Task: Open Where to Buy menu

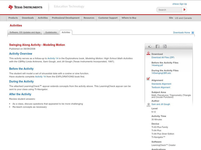Action: pyautogui.click(x=129, y=18)
